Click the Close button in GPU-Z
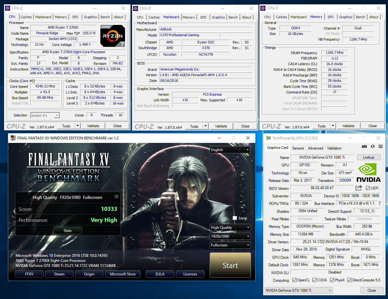The image size is (388, 299). [x=372, y=291]
